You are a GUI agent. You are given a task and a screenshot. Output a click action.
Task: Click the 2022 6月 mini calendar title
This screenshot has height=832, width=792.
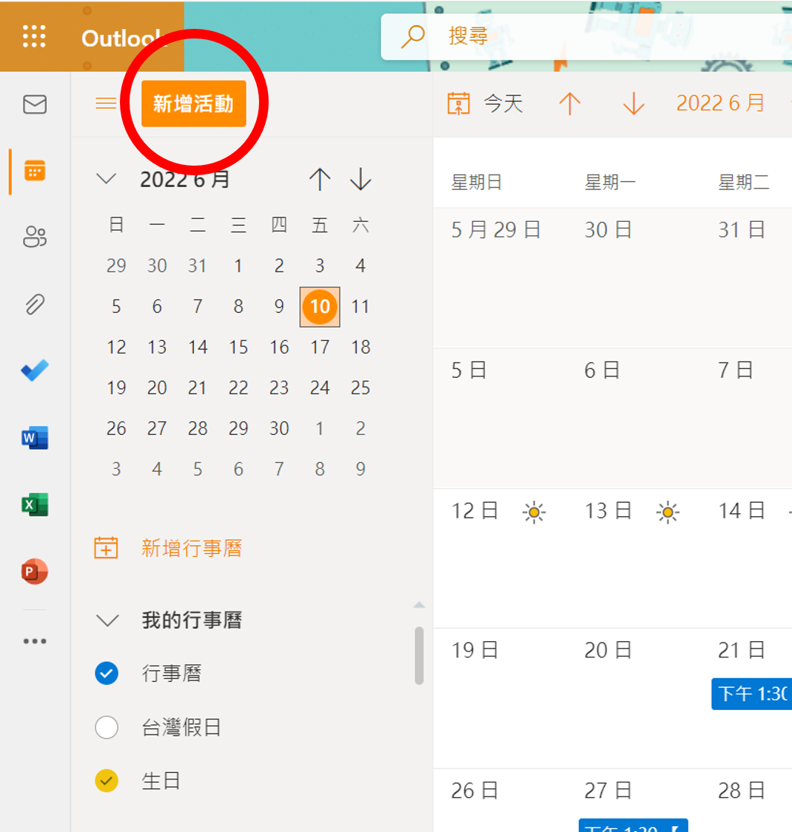click(184, 180)
